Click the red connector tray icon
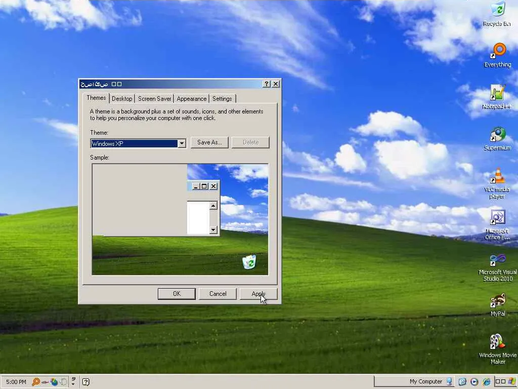 pyautogui.click(x=45, y=382)
